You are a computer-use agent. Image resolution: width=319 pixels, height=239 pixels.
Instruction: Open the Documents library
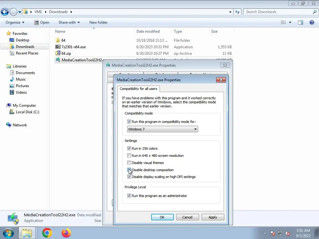25,73
